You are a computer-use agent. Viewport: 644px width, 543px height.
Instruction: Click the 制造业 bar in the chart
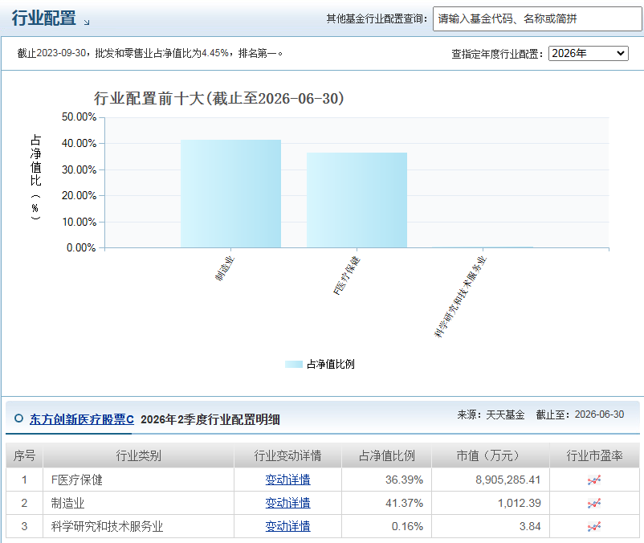[230, 194]
